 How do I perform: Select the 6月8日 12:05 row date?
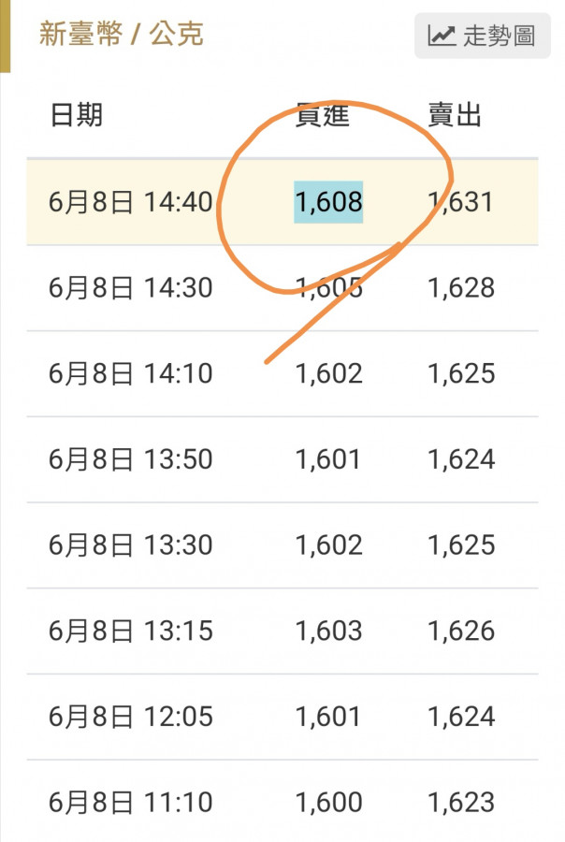(x=131, y=718)
